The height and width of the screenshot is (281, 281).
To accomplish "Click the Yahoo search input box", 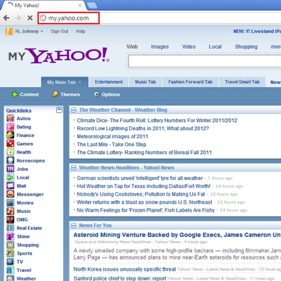I will click(x=205, y=61).
